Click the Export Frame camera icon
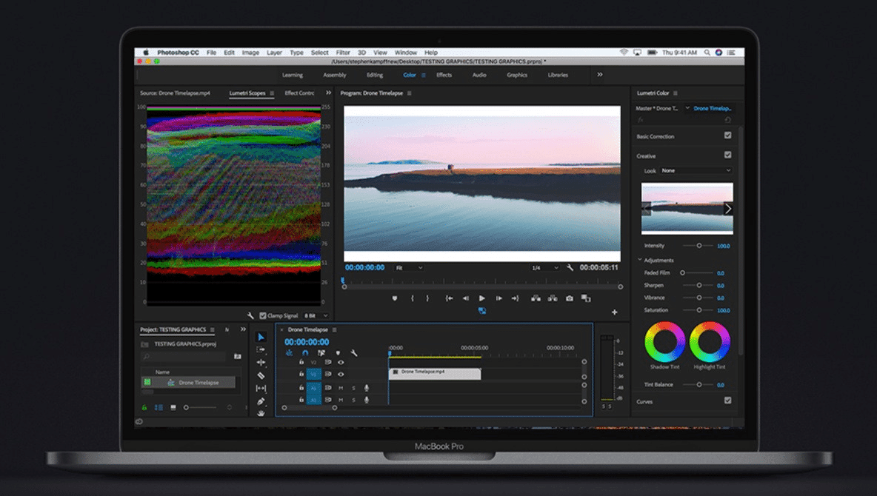This screenshot has height=496, width=877. pos(570,298)
